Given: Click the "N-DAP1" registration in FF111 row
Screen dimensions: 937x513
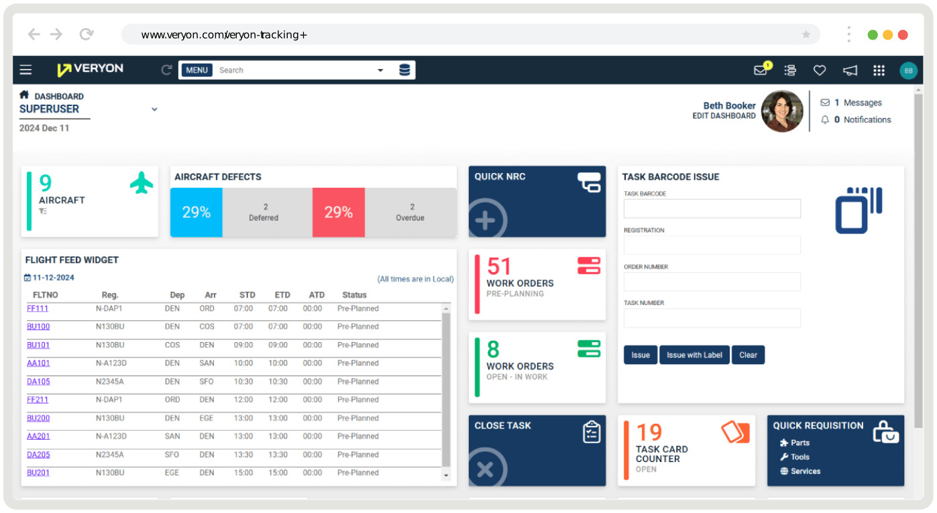Looking at the screenshot, I should click(x=109, y=308).
